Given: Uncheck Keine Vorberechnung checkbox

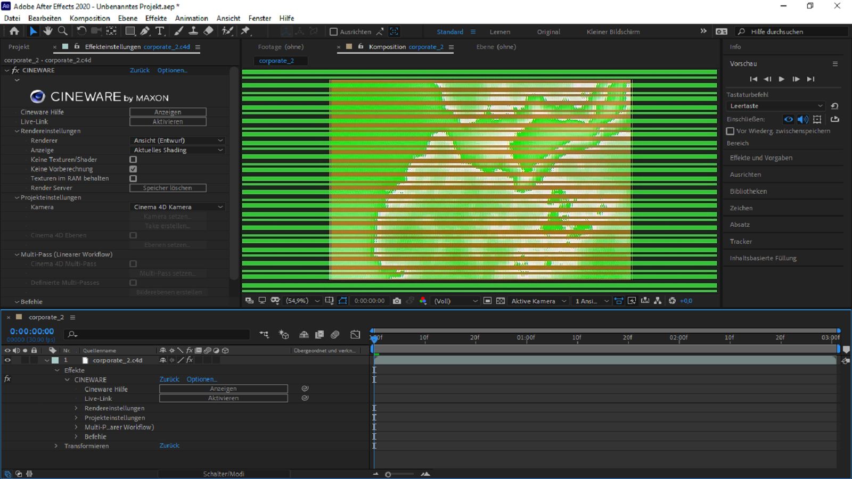Looking at the screenshot, I should [133, 169].
